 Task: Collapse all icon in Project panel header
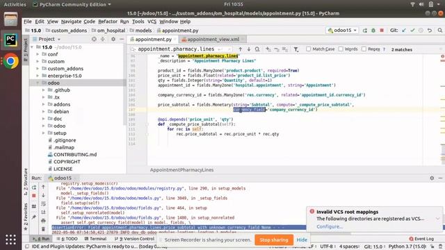103,39
